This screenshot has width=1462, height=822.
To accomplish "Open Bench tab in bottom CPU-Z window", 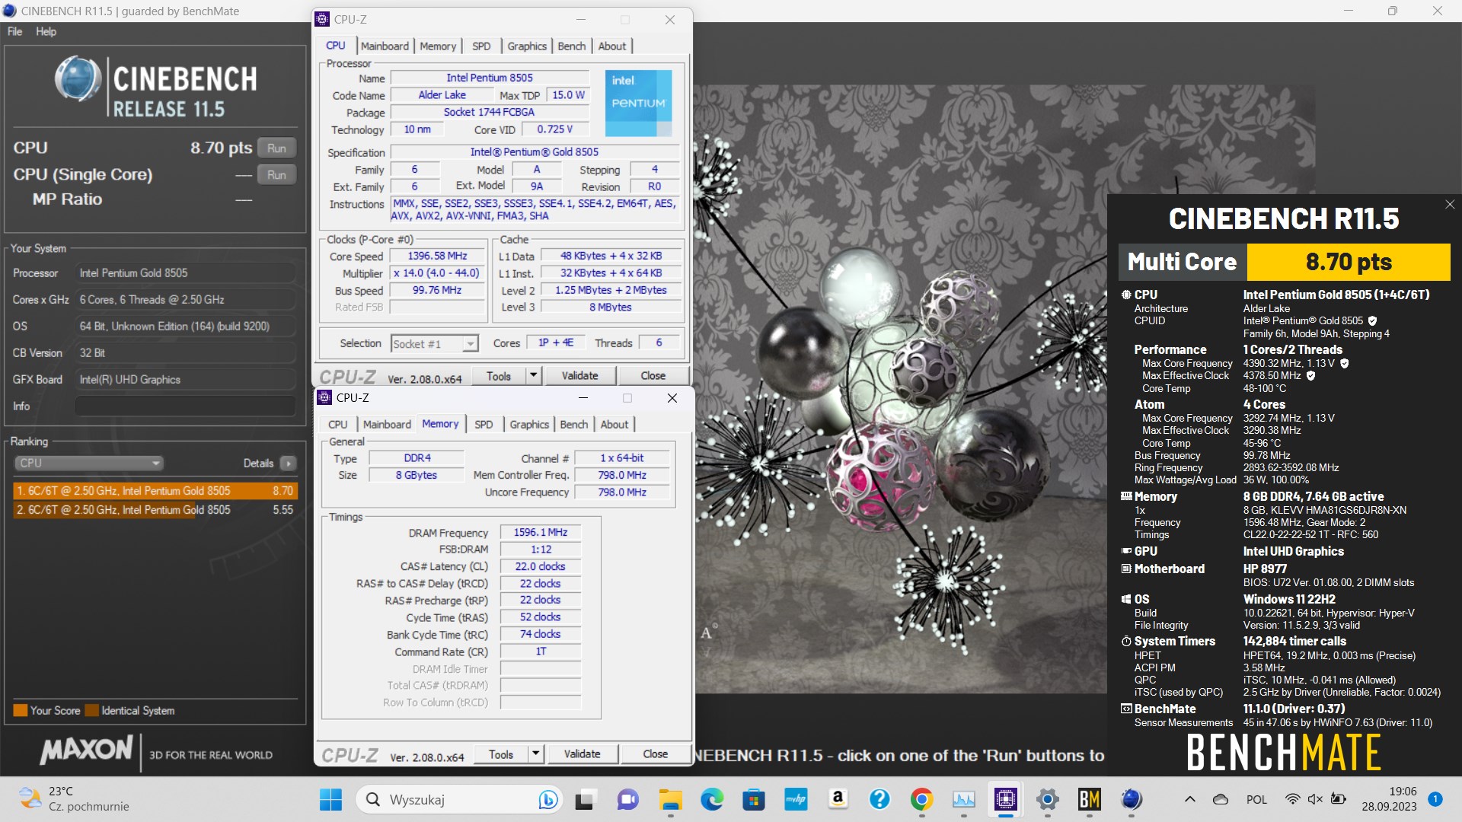I will tap(573, 424).
